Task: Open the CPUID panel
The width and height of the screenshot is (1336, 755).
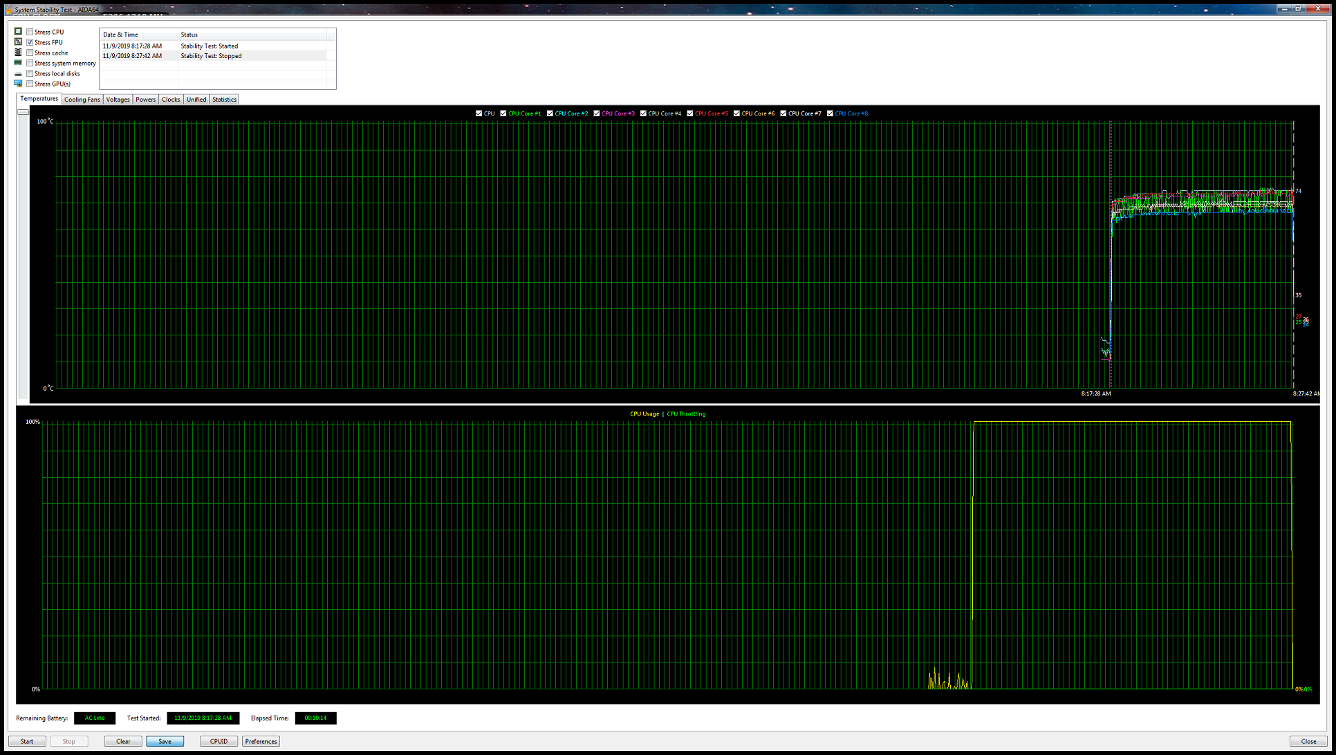Action: click(219, 741)
